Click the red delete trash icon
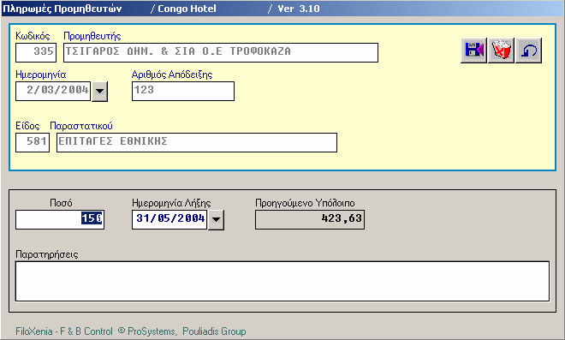The image size is (565, 340). tap(501, 51)
